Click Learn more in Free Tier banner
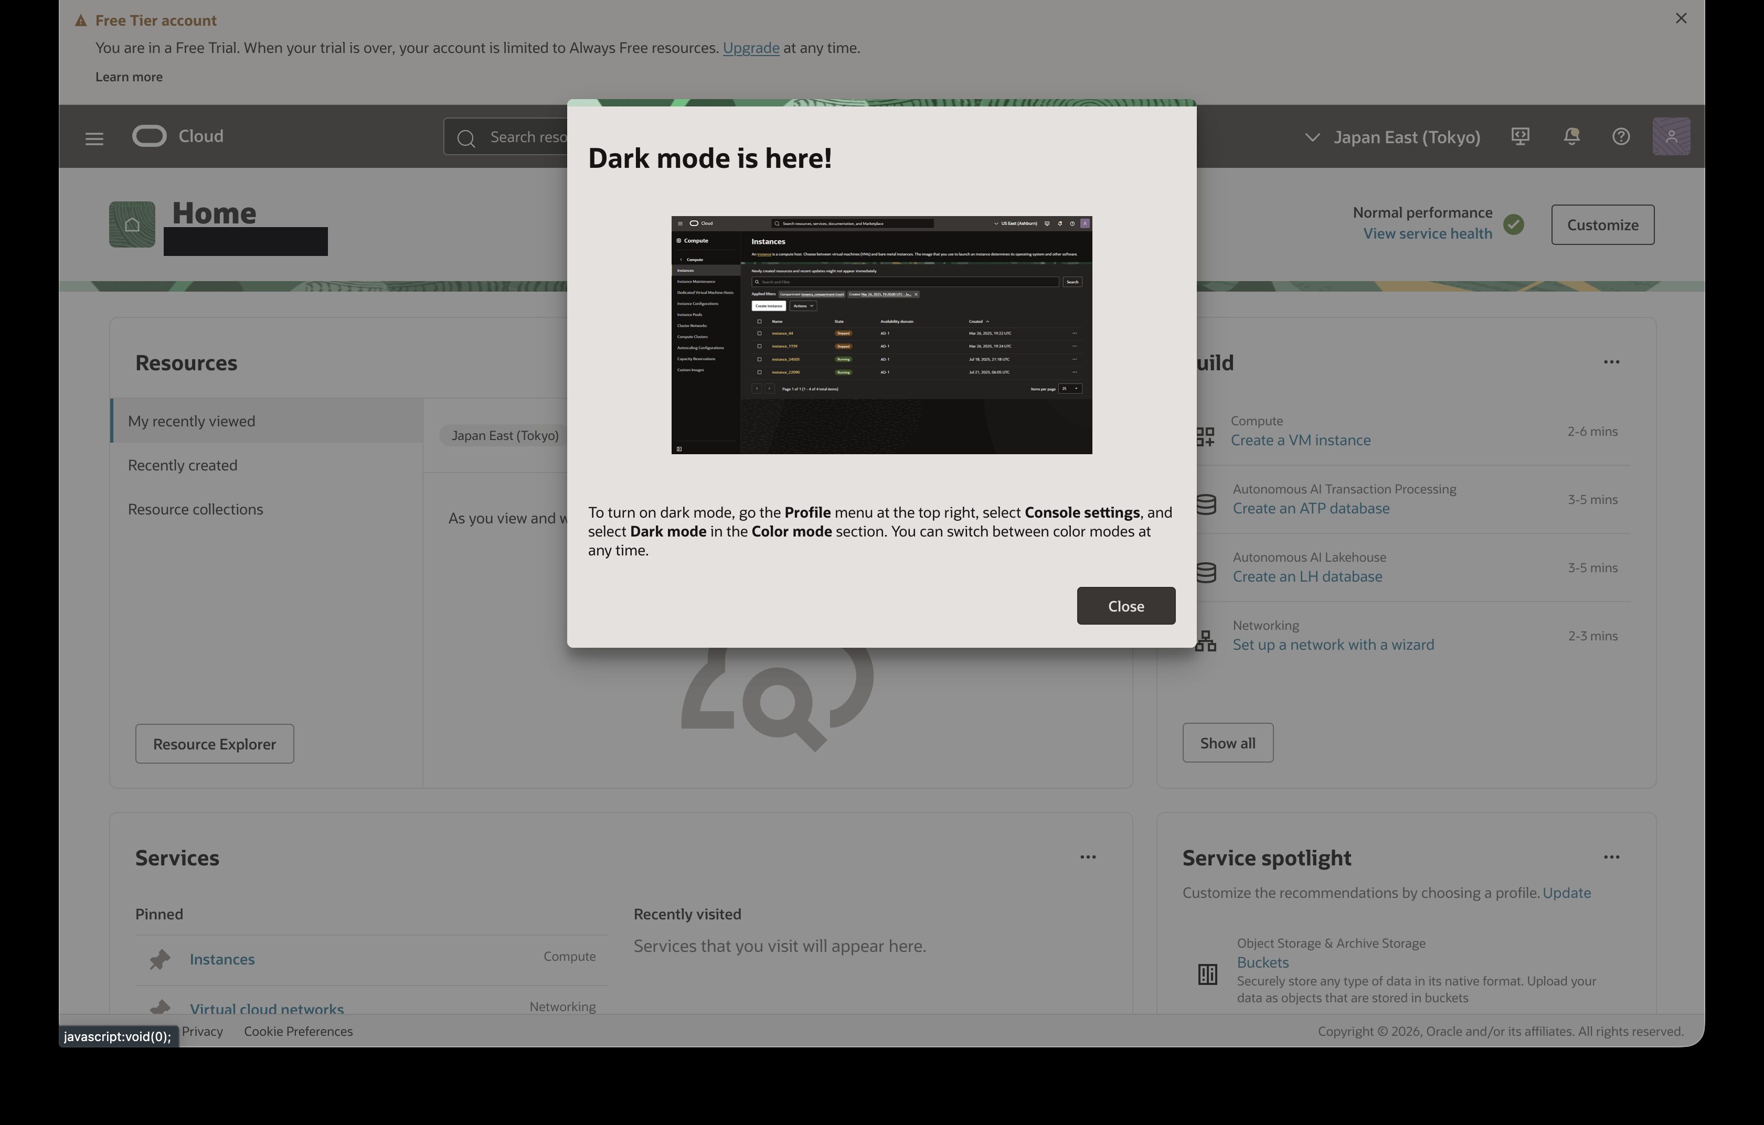Viewport: 1764px width, 1125px height. click(129, 77)
